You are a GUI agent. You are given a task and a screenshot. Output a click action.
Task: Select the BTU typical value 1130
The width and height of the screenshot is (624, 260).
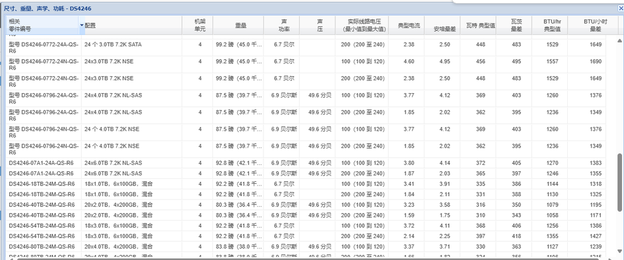point(552,194)
